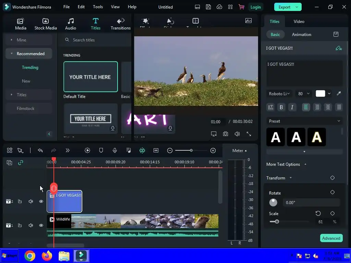351x263 pixels.
Task: Hide the I GOT VEGAS title track
Action: click(x=41, y=201)
